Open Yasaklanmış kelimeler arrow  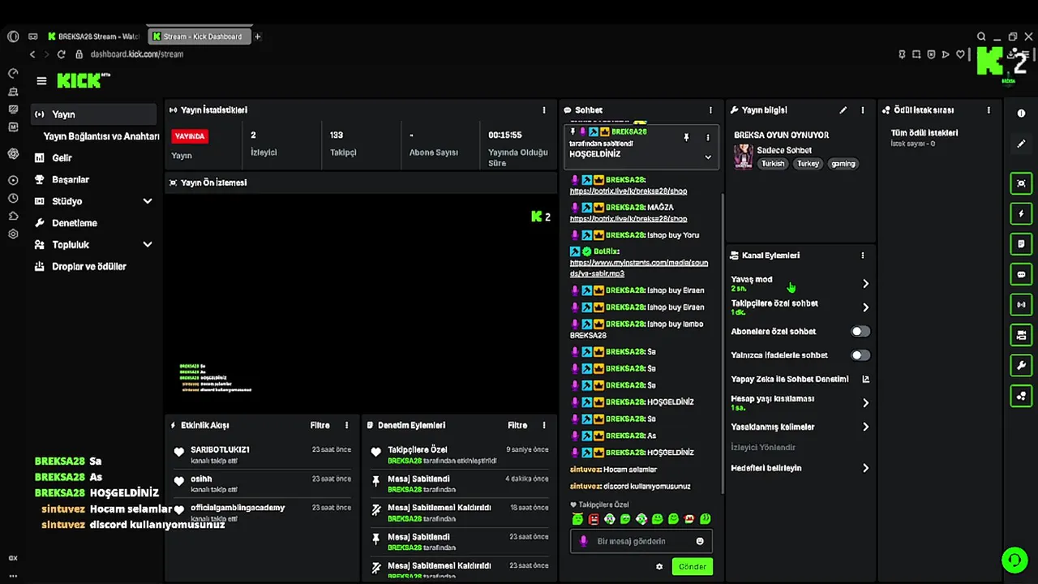tap(865, 427)
